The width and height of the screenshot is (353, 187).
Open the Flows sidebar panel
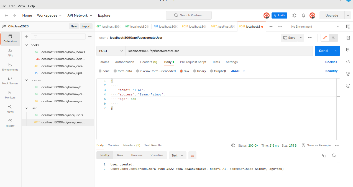pos(10,109)
